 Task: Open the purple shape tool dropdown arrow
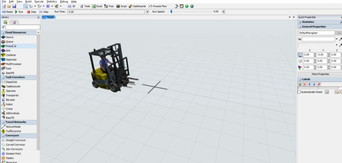tap(52, 6)
